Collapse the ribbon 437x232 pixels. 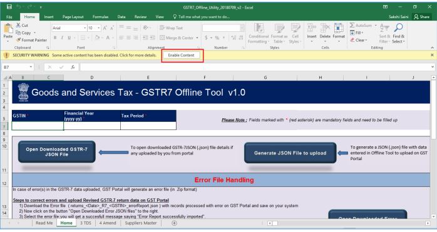click(432, 48)
